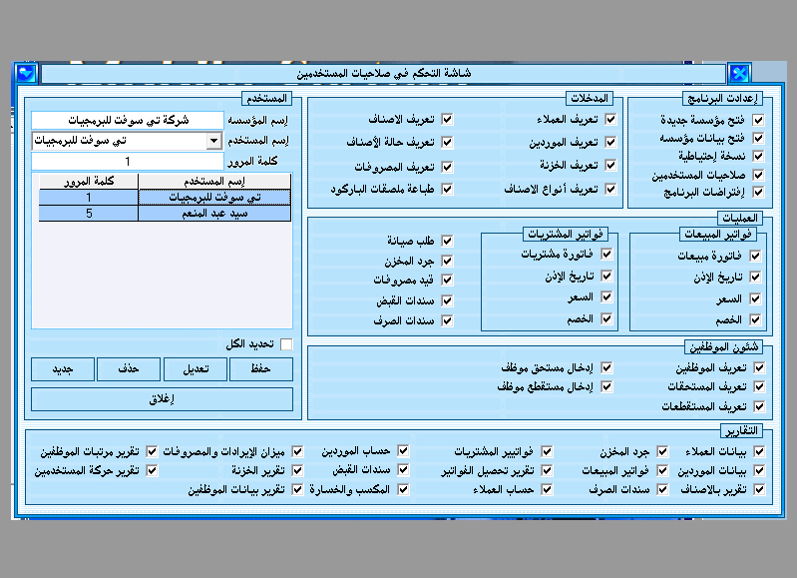Toggle تعريف أنواع الاصناف checkbox

tap(610, 189)
